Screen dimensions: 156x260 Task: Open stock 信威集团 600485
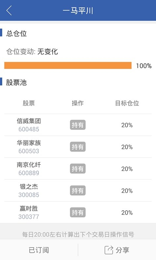(x=29, y=125)
